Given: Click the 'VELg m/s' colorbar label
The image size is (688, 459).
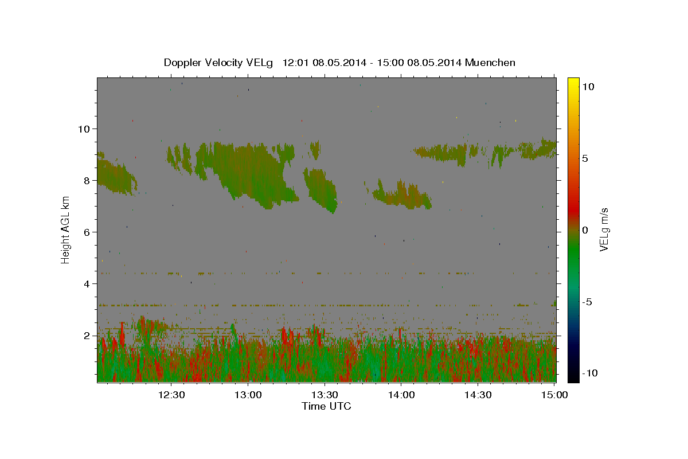Looking at the screenshot, I should pyautogui.click(x=604, y=229).
